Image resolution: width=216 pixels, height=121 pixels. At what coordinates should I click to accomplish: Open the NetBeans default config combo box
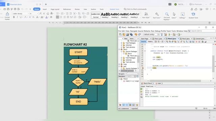pos(151,34)
